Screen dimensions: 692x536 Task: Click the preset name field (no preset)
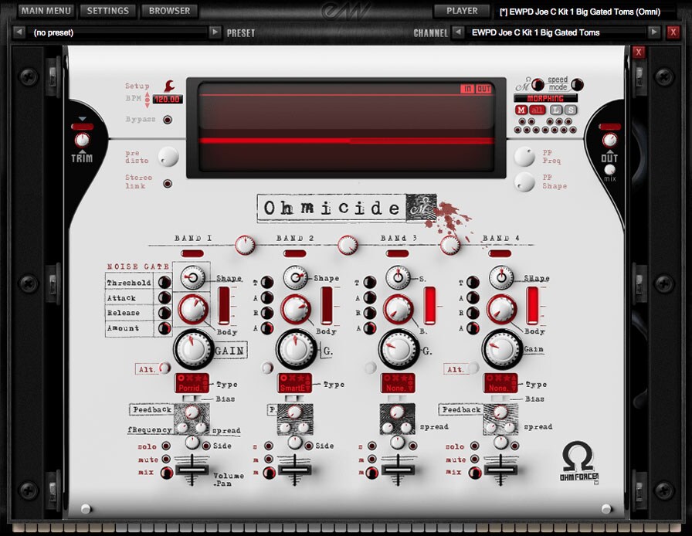click(119, 32)
